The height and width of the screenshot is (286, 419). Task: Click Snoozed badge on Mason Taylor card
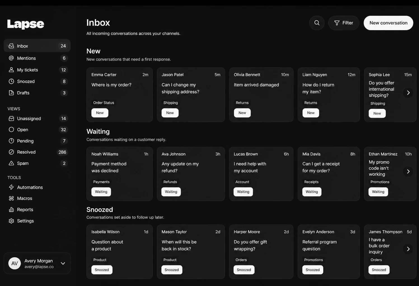tap(172, 270)
